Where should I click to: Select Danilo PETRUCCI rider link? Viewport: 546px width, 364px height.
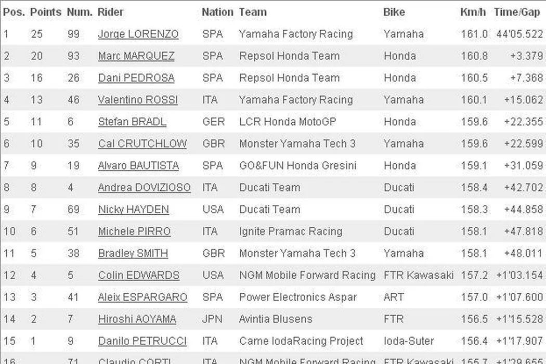point(142,341)
